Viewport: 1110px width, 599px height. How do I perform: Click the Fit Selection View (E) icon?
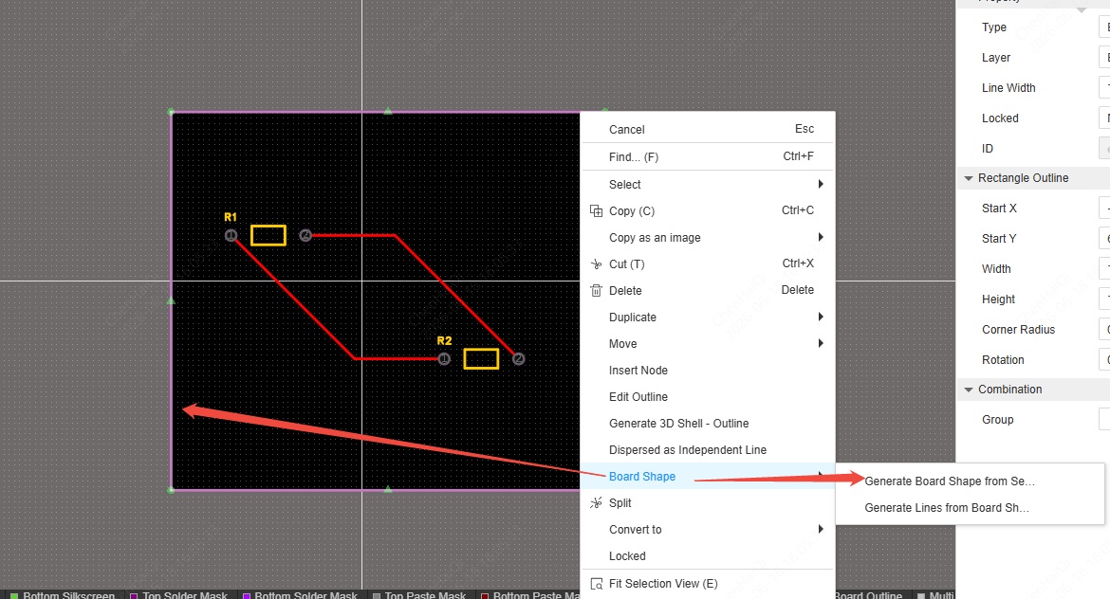(x=596, y=584)
